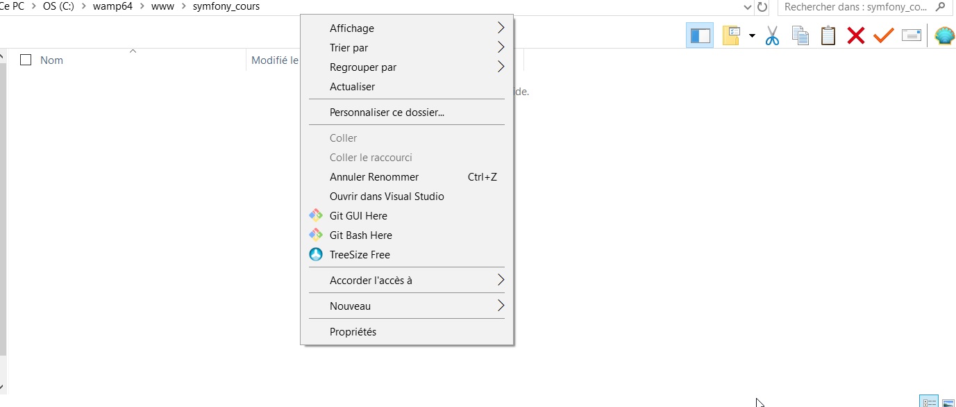Click the envelope Properties toolbar icon
Image resolution: width=956 pixels, height=407 pixels.
(x=912, y=35)
